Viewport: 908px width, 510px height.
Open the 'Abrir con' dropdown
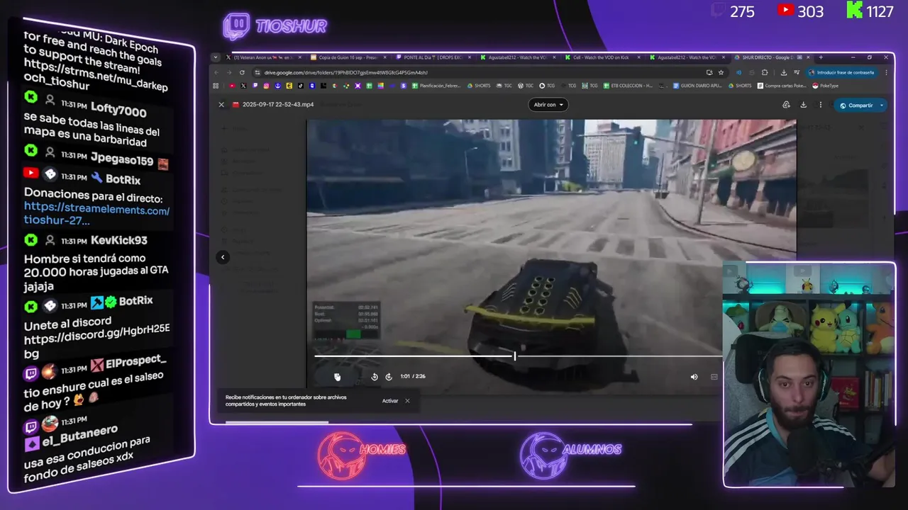click(548, 105)
